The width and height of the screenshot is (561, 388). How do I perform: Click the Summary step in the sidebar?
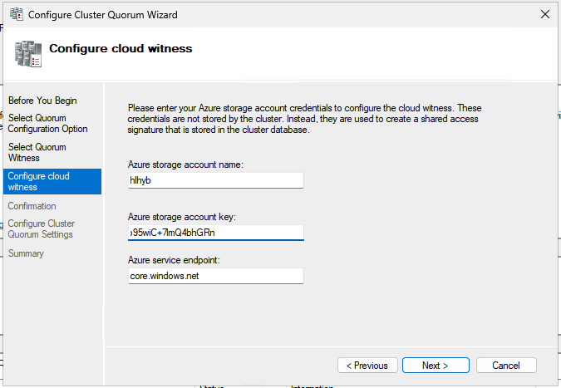[26, 253]
